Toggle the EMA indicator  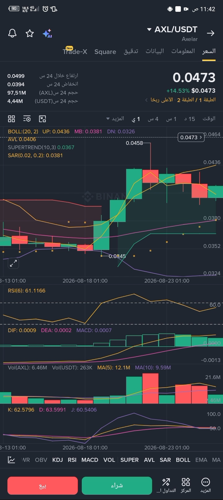pyautogui.click(x=201, y=460)
